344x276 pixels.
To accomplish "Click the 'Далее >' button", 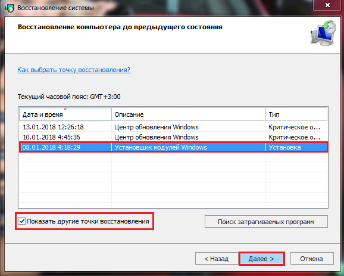I will click(x=261, y=259).
